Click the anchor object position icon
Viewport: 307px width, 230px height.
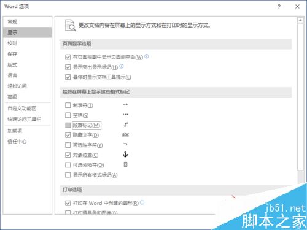coord(125,155)
